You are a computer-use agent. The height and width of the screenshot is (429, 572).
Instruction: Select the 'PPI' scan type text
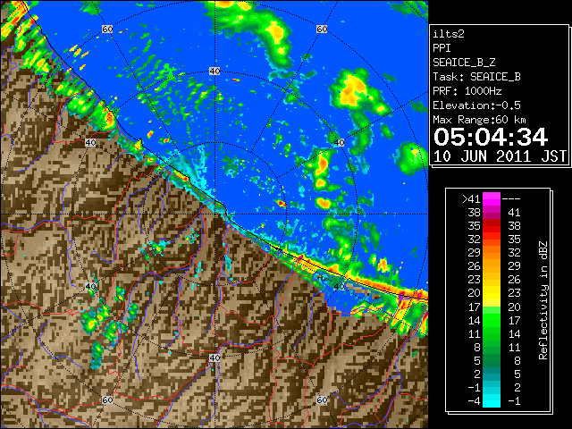(442, 48)
